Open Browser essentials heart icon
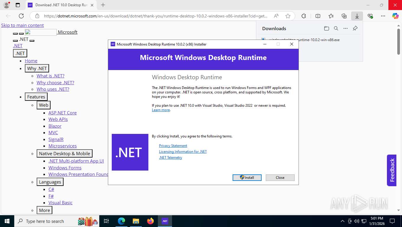 tap(370, 16)
